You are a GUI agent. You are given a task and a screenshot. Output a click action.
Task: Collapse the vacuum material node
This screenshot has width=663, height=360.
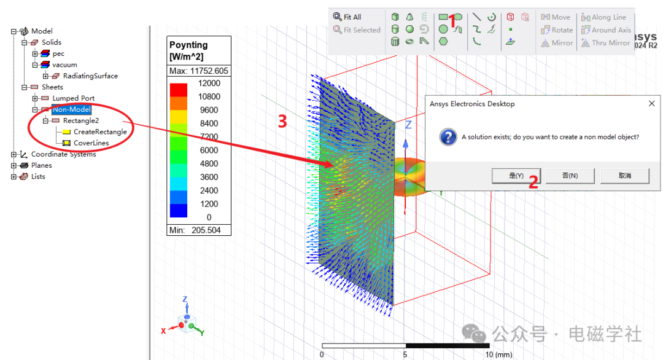pyautogui.click(x=35, y=65)
